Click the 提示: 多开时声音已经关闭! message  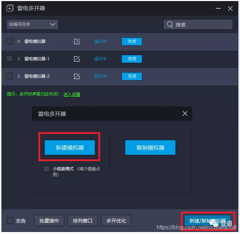click(33, 94)
